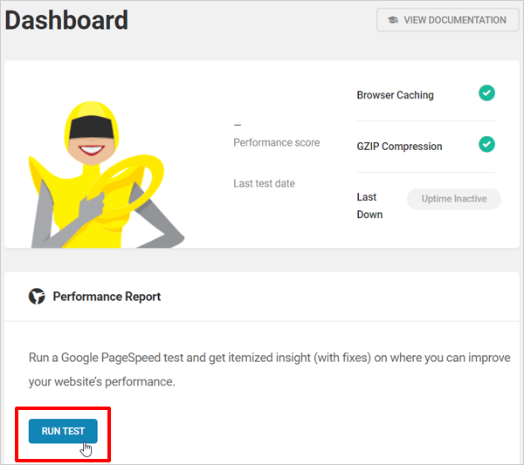Click the Last Down label

(369, 206)
